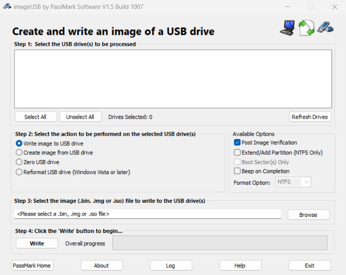Choose Create image from USB drive
This screenshot has width=346, height=275.
19,153
